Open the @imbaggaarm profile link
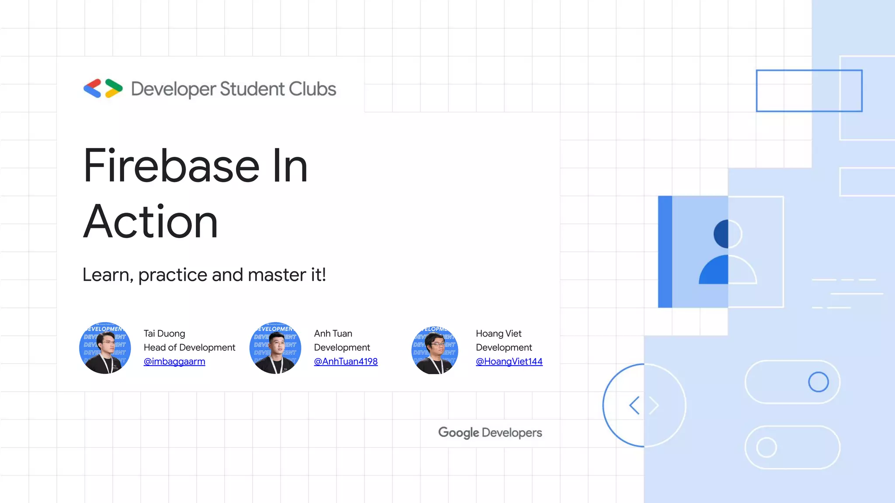The width and height of the screenshot is (895, 503). pos(174,362)
